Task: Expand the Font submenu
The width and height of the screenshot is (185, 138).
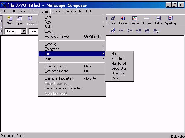Action: [72, 17]
